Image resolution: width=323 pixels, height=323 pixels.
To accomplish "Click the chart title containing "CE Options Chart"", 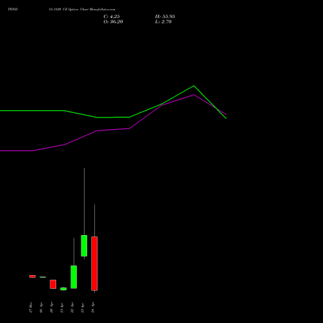I will pyautogui.click(x=82, y=10).
